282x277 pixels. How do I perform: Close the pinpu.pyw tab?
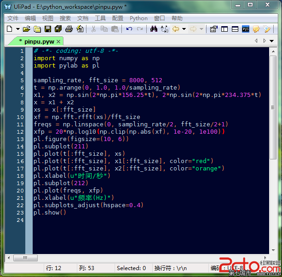pyautogui.click(x=58, y=41)
